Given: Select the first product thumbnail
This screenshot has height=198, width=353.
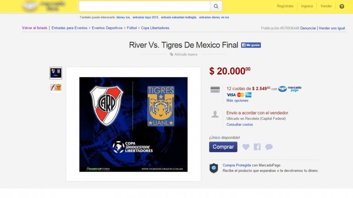Looking at the screenshot, I should (56, 73).
